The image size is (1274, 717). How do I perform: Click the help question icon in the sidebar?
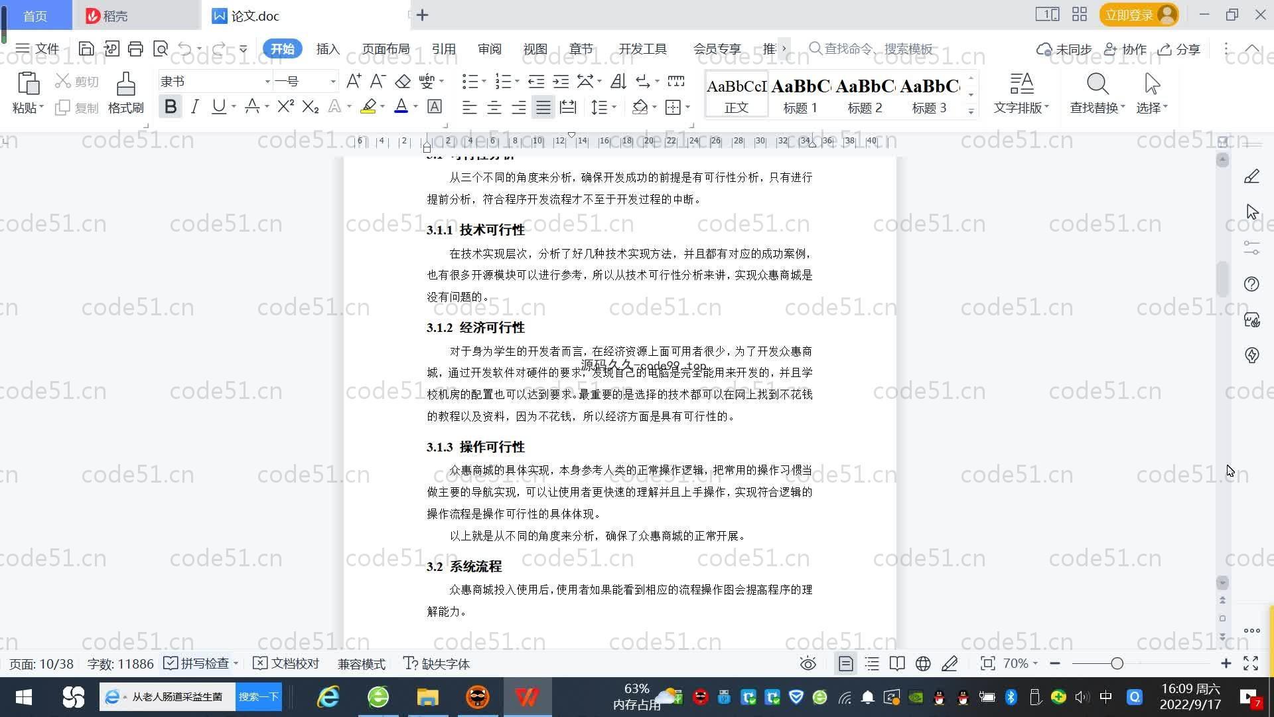point(1251,284)
